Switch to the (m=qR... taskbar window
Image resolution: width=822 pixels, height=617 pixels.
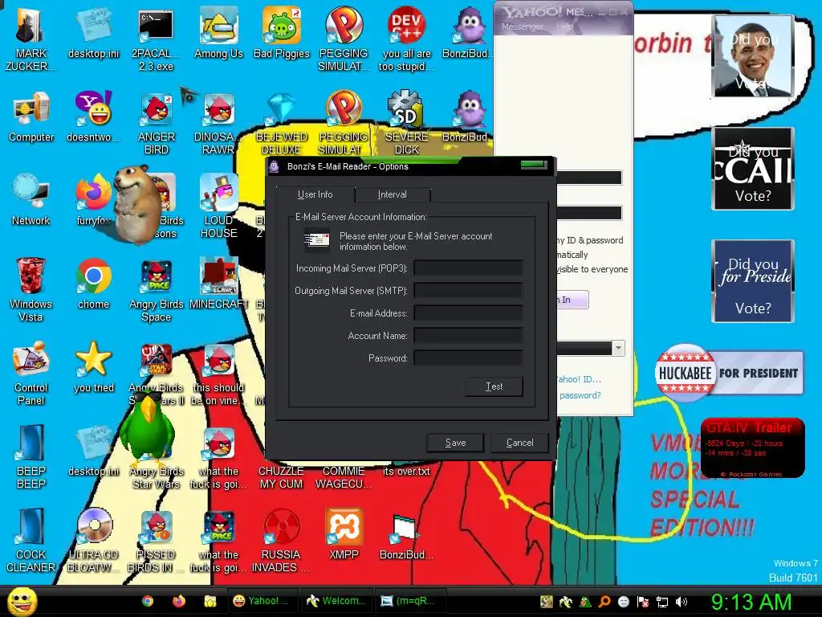pos(410,601)
